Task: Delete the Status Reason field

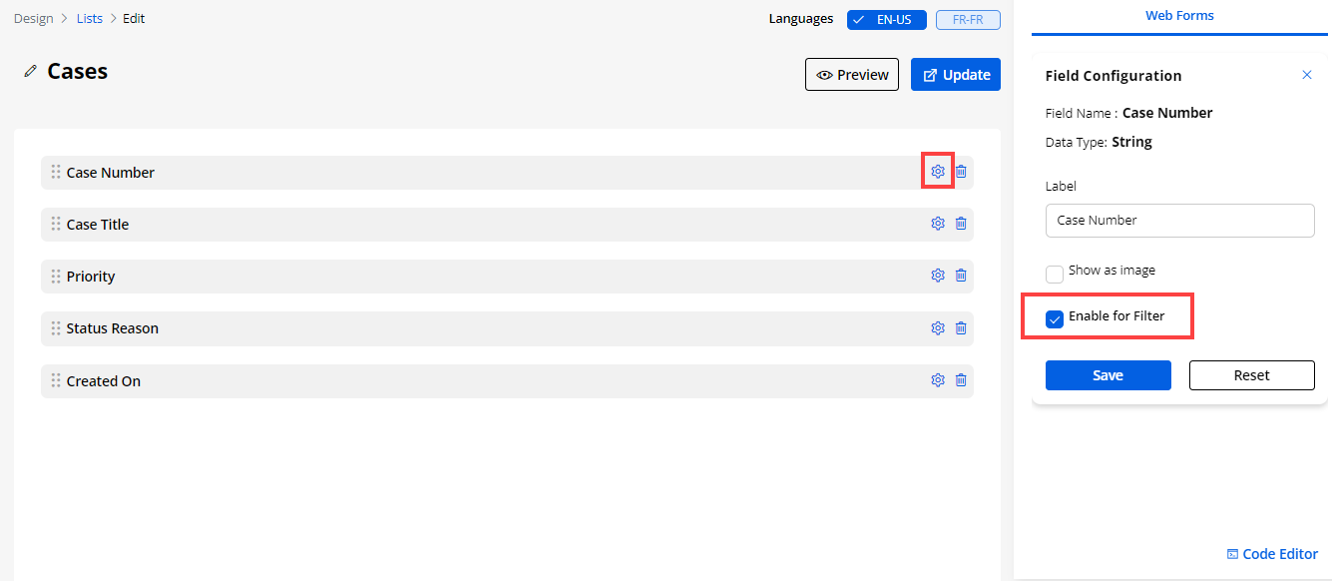Action: [x=961, y=327]
